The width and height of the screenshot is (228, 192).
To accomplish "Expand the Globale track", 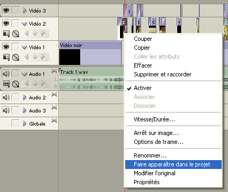I will point(25,123).
